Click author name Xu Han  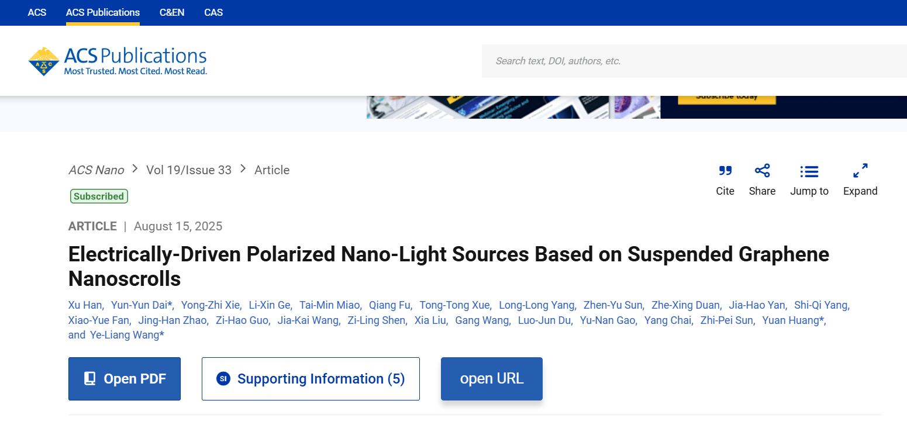[85, 305]
